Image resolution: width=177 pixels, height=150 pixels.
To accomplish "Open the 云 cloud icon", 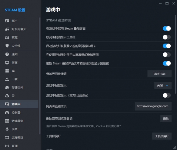I will point(7,96).
